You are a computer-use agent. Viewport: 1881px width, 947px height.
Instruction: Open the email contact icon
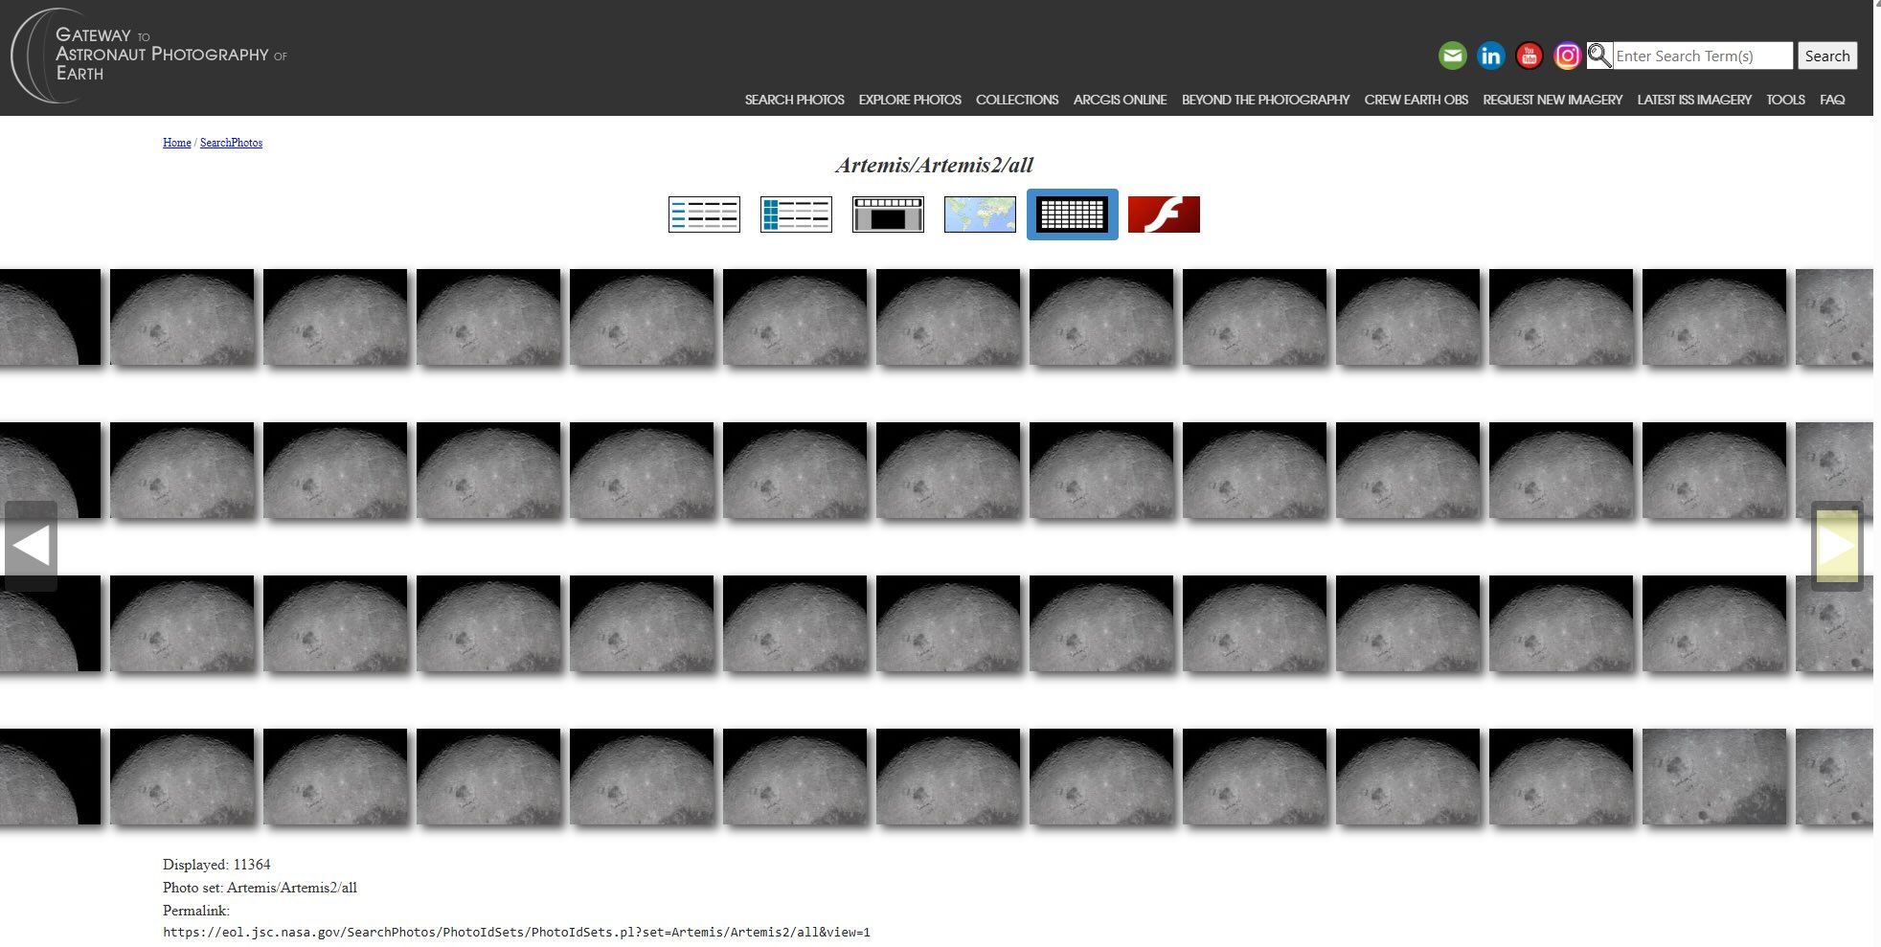pyautogui.click(x=1452, y=56)
